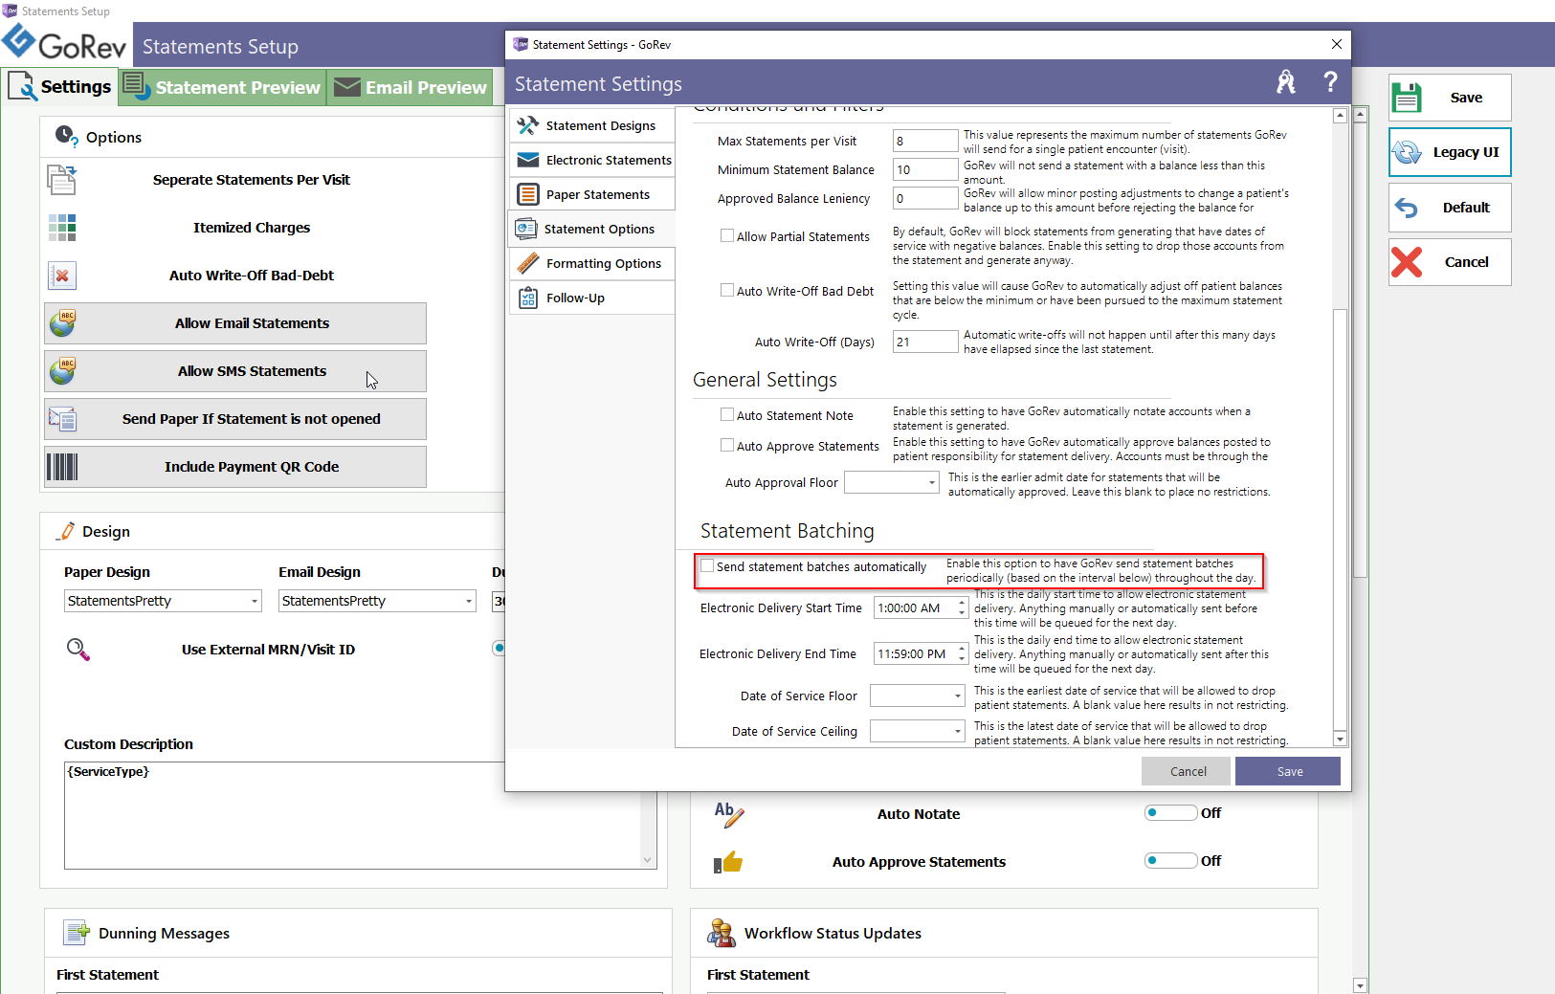Toggle the Auto Approve Statements switch

click(x=1170, y=860)
